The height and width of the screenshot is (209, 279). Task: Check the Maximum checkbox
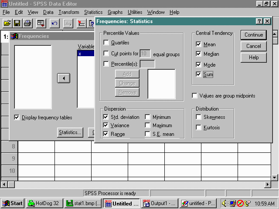147,125
